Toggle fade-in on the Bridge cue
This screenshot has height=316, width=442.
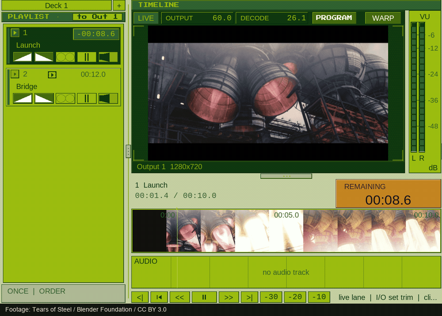coord(23,98)
